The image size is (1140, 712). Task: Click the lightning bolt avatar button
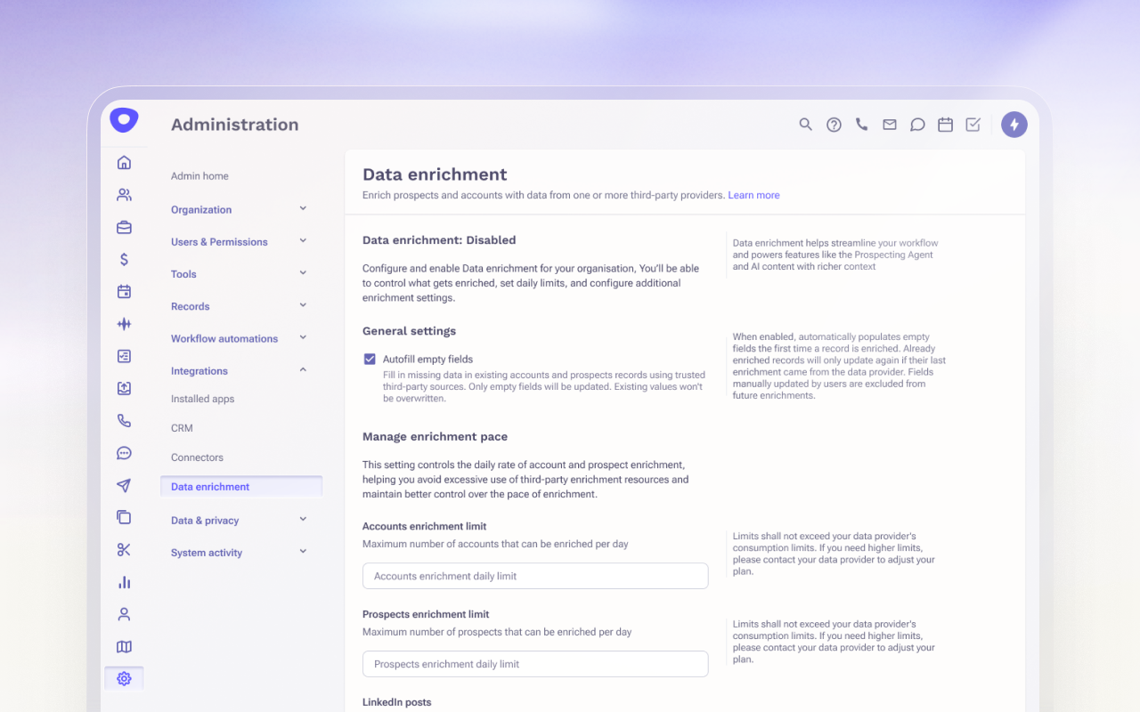click(x=1014, y=125)
